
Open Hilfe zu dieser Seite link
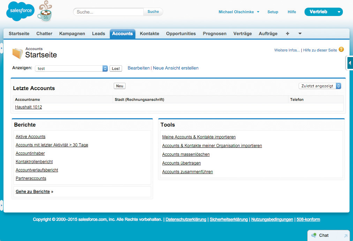(320, 50)
